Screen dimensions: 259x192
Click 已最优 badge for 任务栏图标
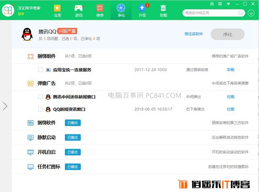click(x=73, y=167)
